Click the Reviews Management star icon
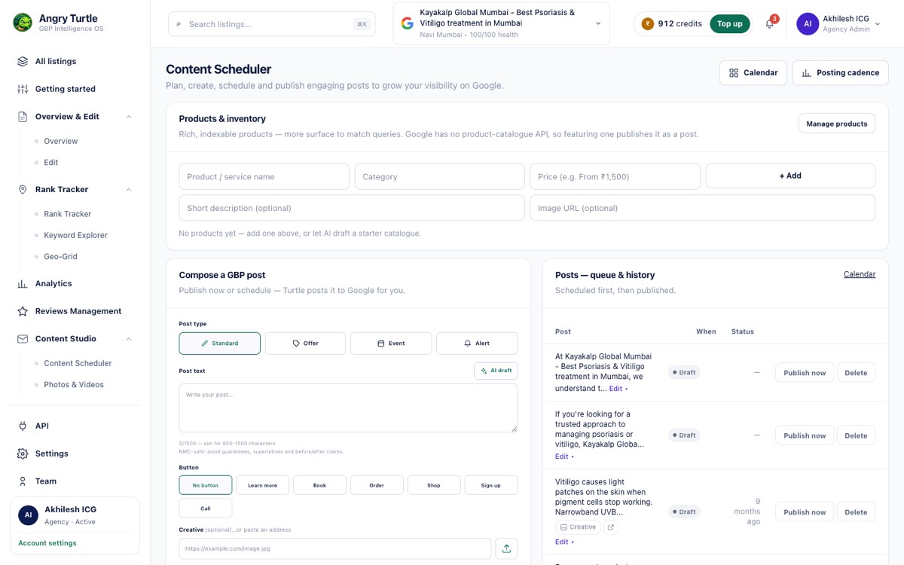The height and width of the screenshot is (565, 904). click(x=23, y=311)
